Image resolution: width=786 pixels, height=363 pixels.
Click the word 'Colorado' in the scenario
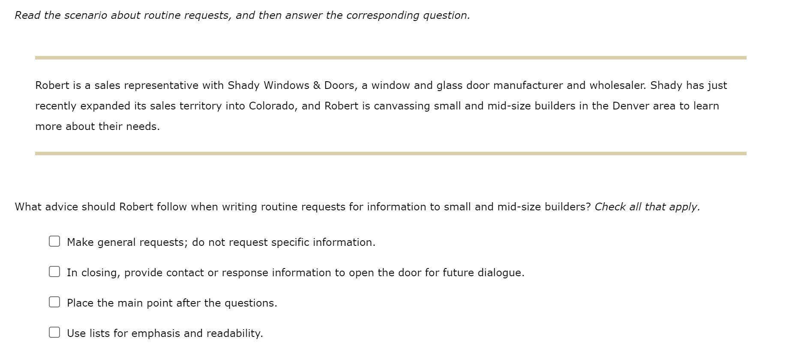(272, 106)
